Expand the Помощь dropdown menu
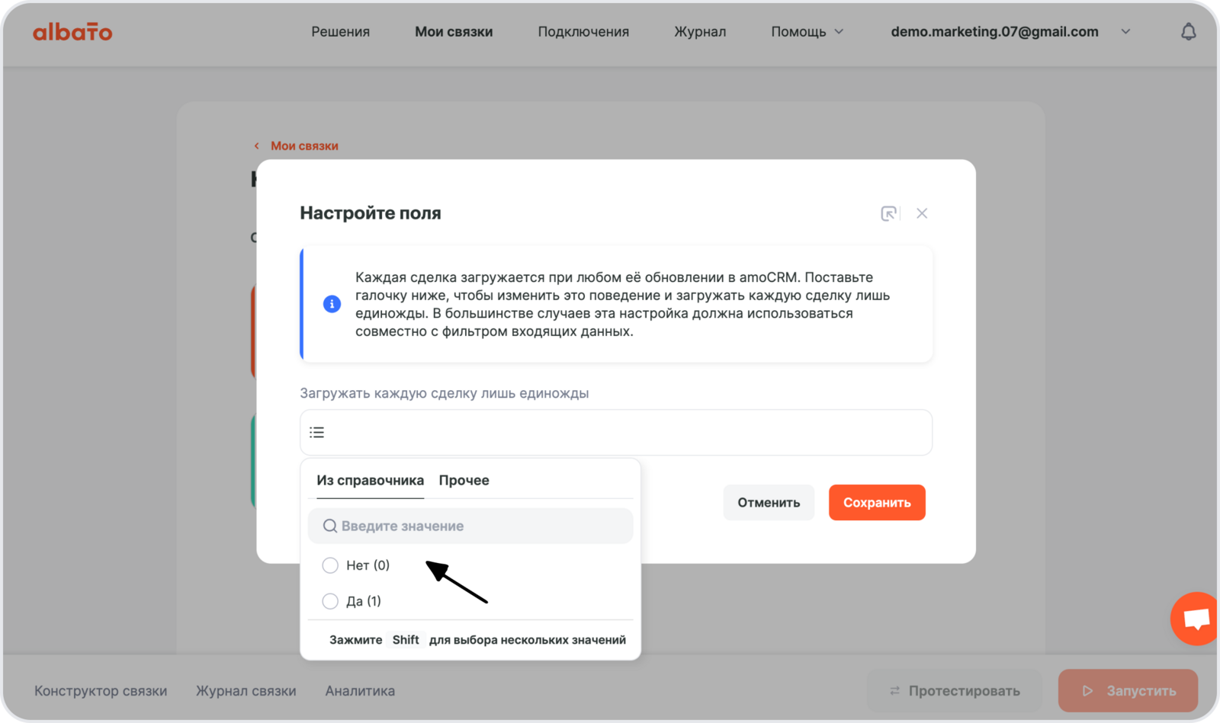Screen dimensions: 1220x723 coord(807,32)
